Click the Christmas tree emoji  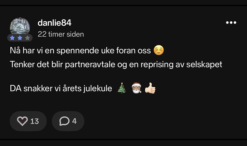[122, 88]
